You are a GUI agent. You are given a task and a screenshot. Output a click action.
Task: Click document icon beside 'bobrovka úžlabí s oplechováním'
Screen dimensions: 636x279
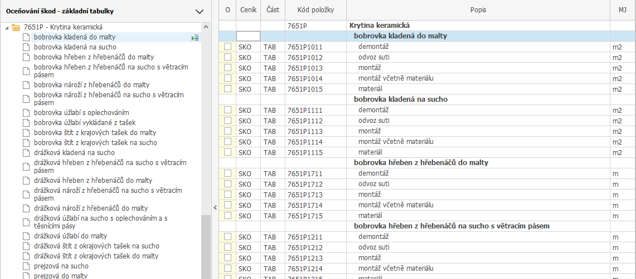26,113
